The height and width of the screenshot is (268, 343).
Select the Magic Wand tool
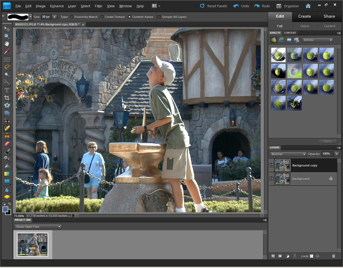point(7,75)
